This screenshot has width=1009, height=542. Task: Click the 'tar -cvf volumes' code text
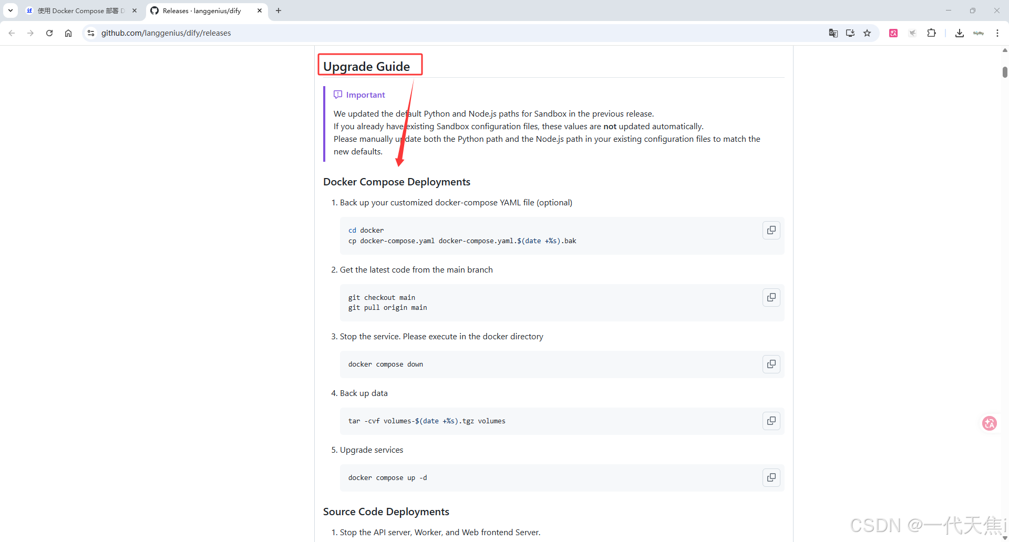tap(427, 421)
